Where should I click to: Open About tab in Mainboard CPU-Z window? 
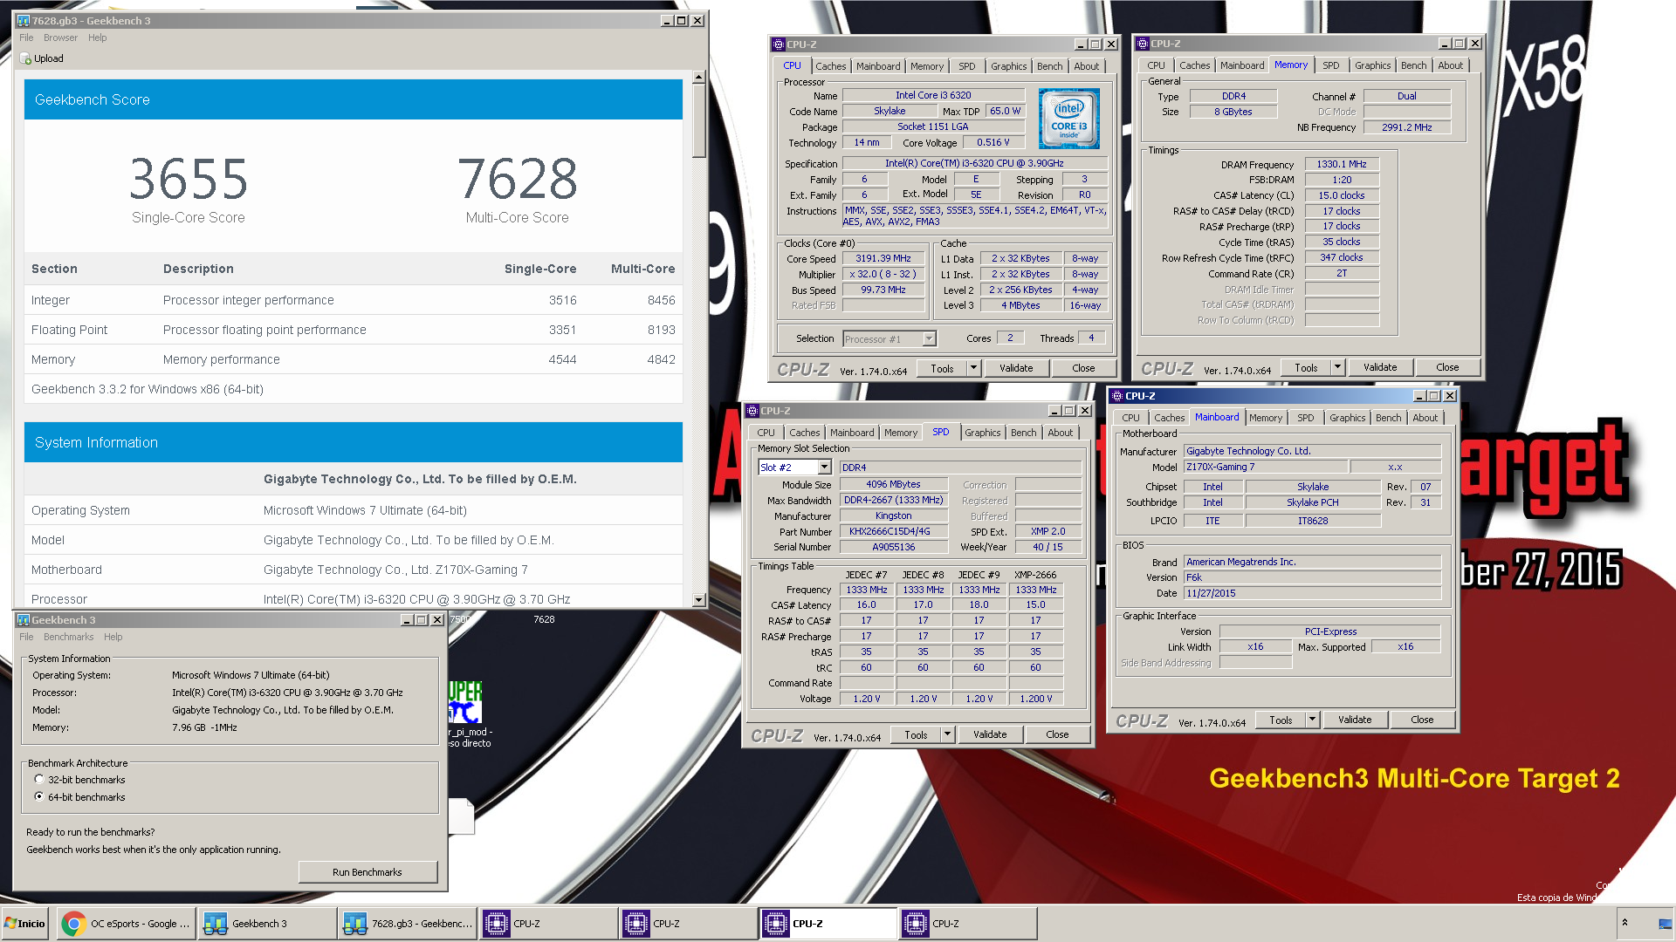[1425, 418]
